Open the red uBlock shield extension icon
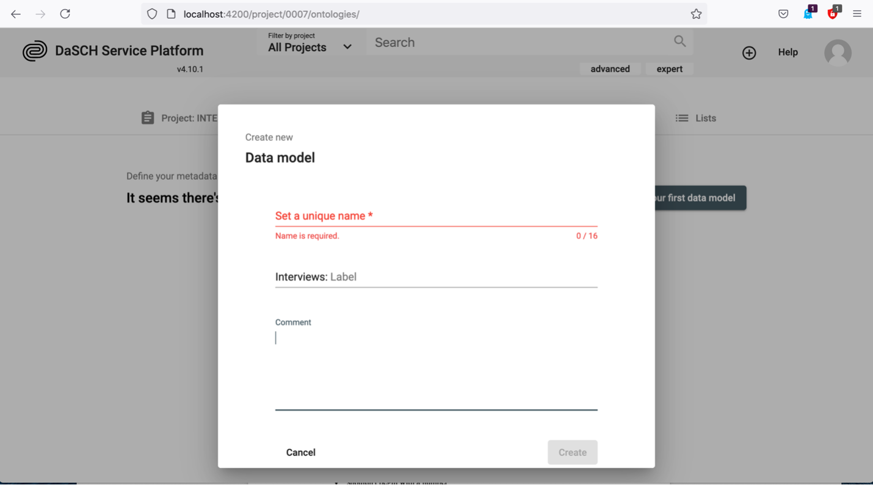The height and width of the screenshot is (486, 873). 833,13
